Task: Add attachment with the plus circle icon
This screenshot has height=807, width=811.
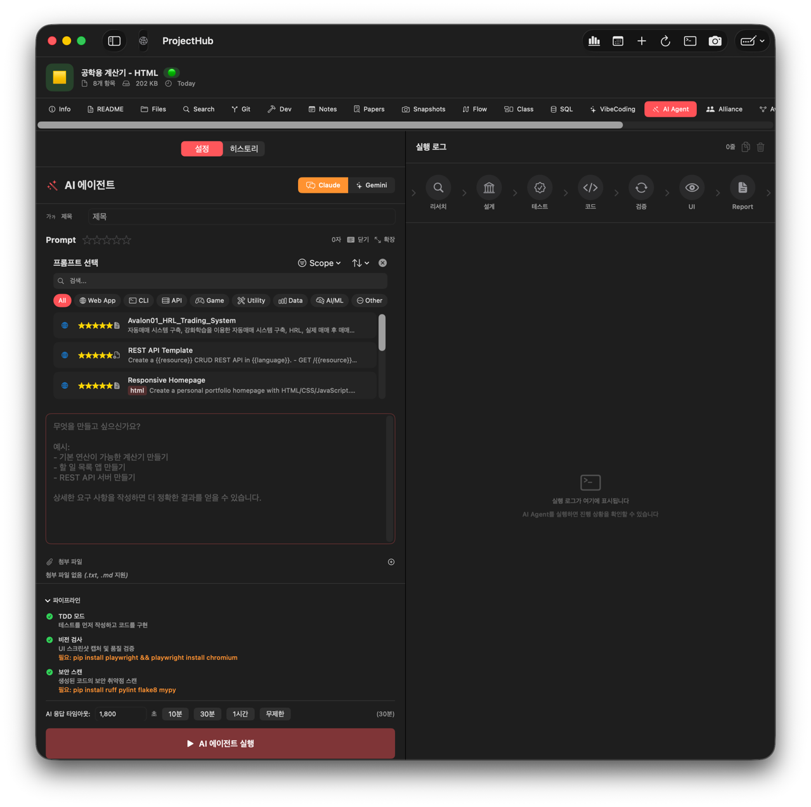Action: pyautogui.click(x=391, y=562)
